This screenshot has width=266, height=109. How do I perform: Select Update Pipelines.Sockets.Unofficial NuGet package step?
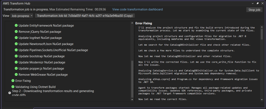(x=53, y=50)
